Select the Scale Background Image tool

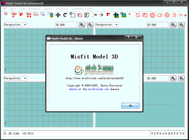coord(123,15)
